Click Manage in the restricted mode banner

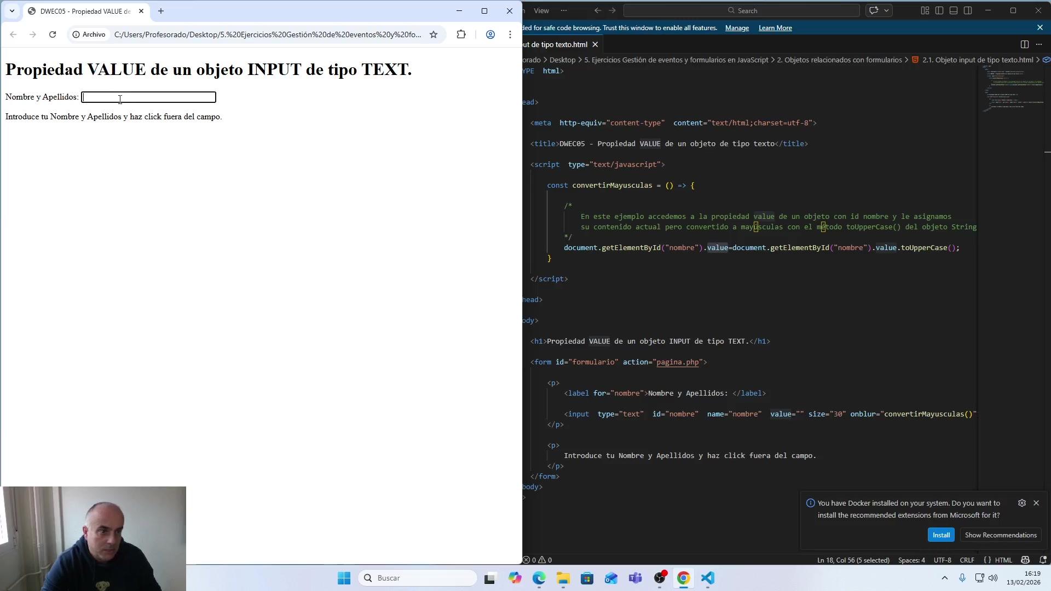[737, 28]
